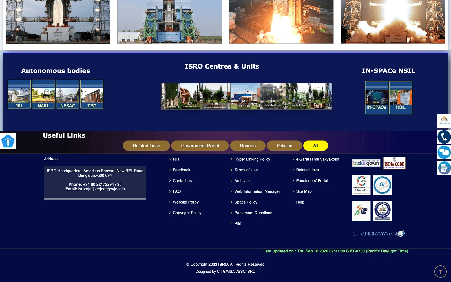Image resolution: width=451 pixels, height=282 pixels.
Task: Open the Related links footer link
Action: (x=307, y=170)
